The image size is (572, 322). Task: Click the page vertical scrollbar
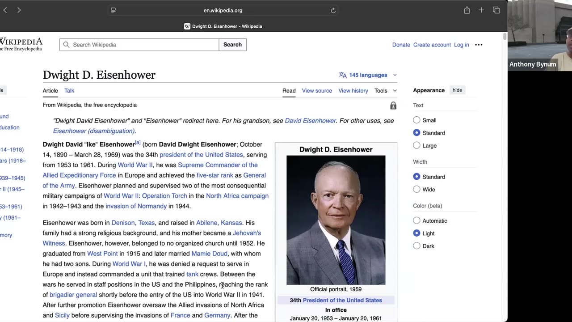coord(505,37)
